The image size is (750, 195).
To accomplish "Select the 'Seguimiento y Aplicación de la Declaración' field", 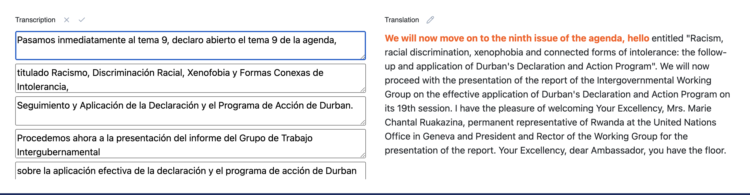I will [190, 111].
